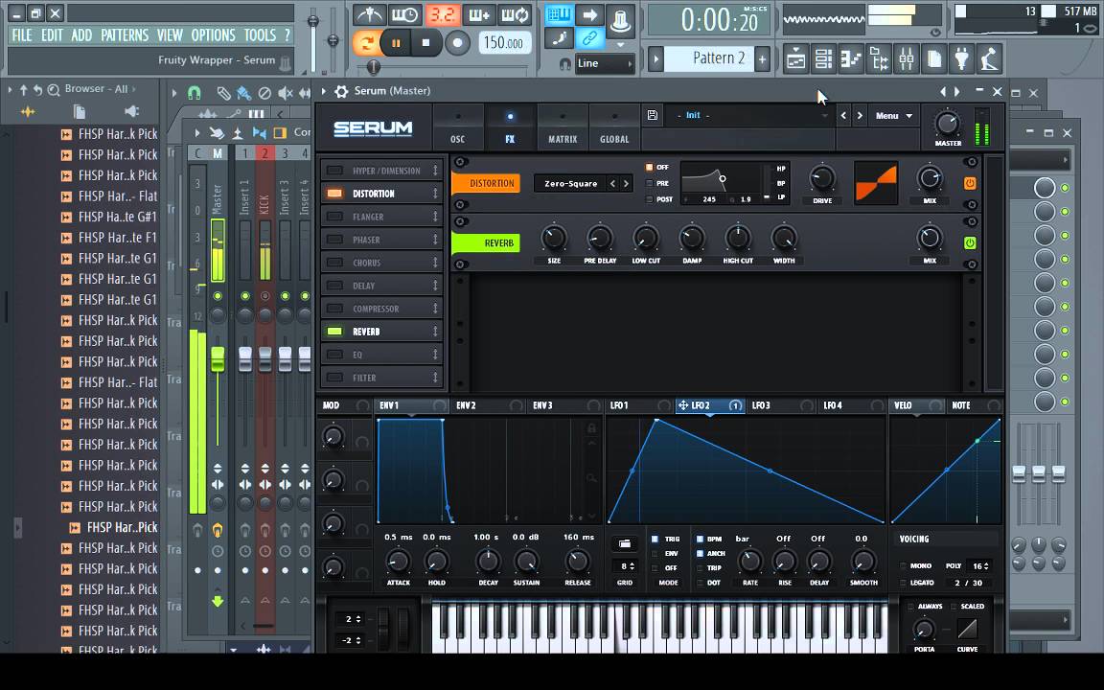Open the Pattern 2 selector

pos(718,58)
